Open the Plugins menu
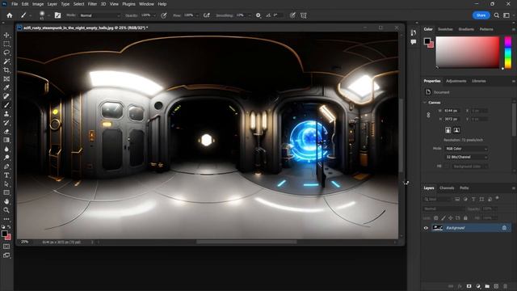This screenshot has height=291, width=517. (128, 4)
